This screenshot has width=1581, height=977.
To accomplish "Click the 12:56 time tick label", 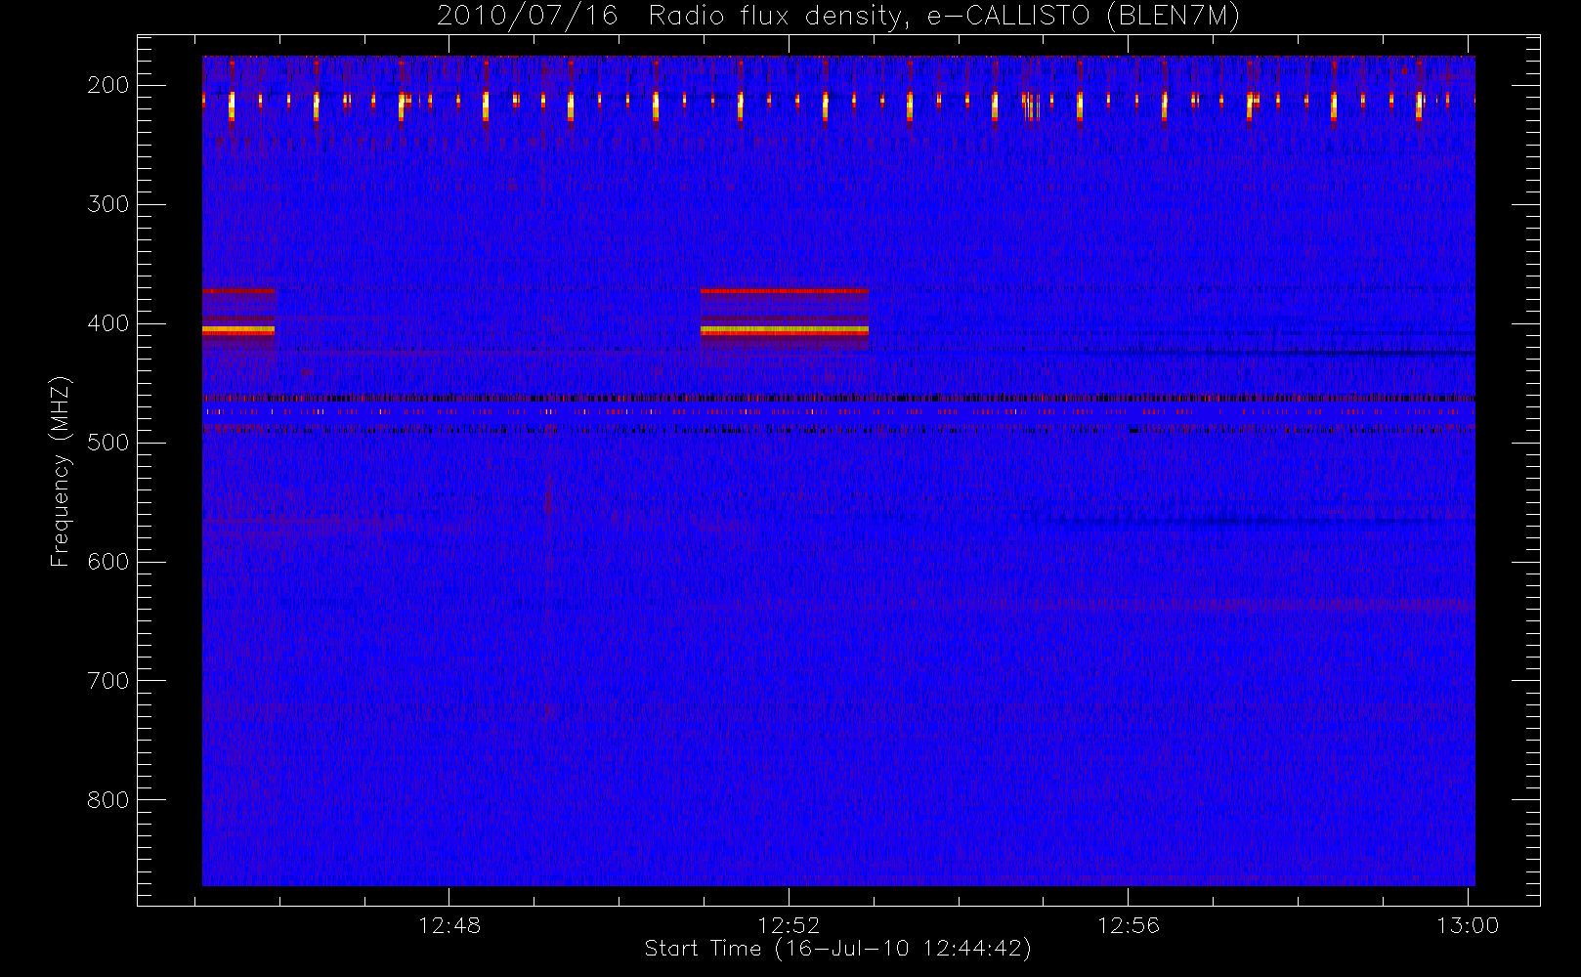I will [1129, 925].
